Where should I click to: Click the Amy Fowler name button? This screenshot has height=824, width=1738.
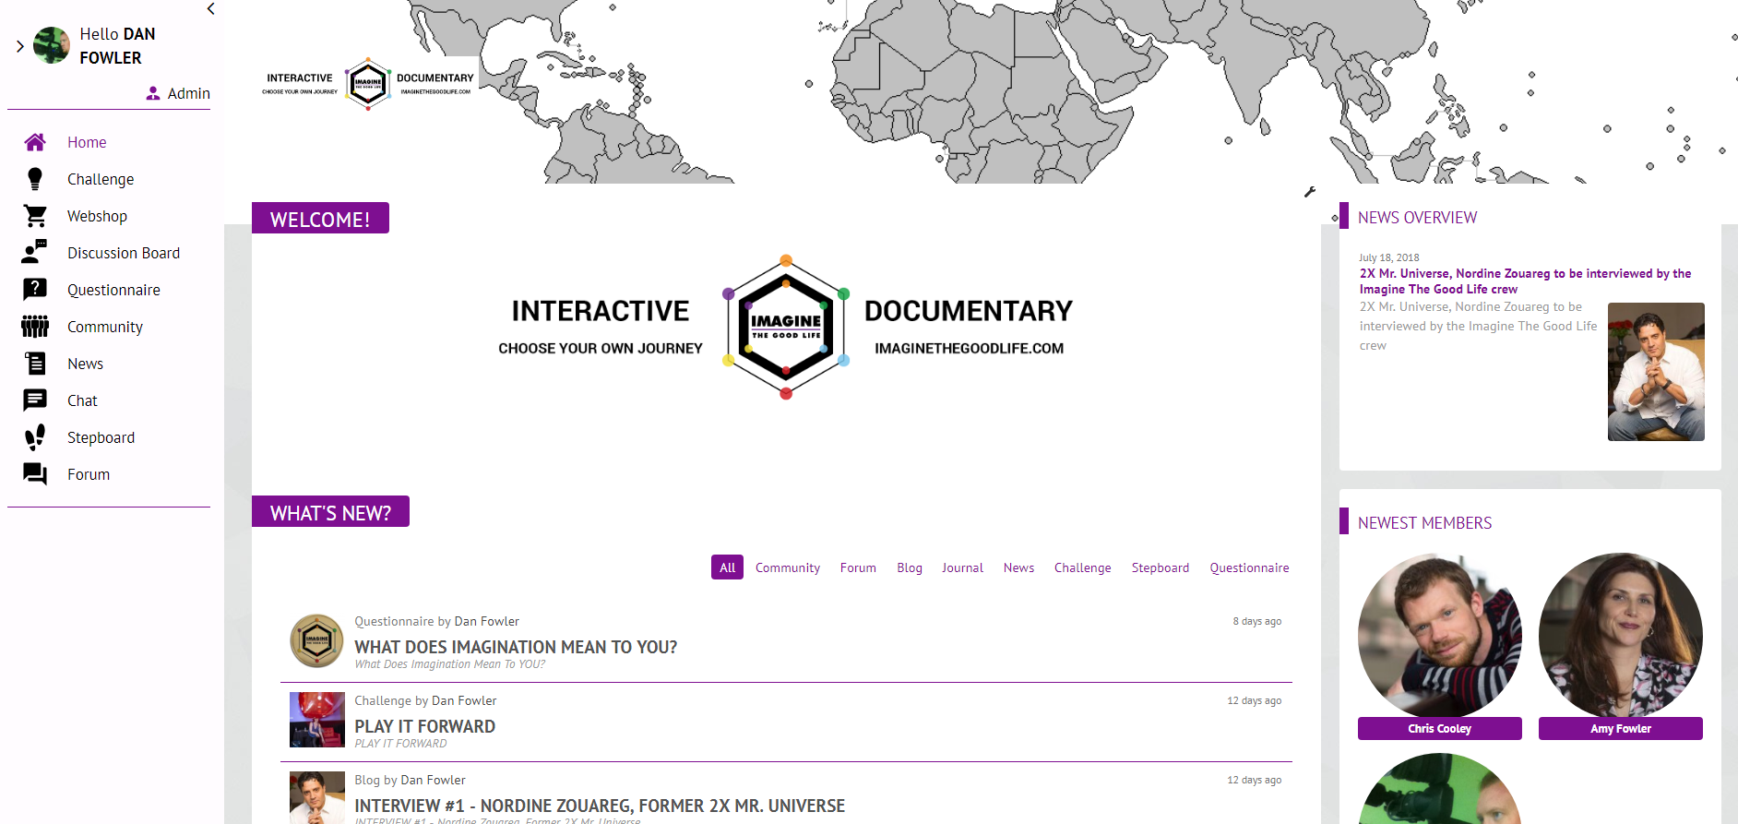tap(1620, 728)
